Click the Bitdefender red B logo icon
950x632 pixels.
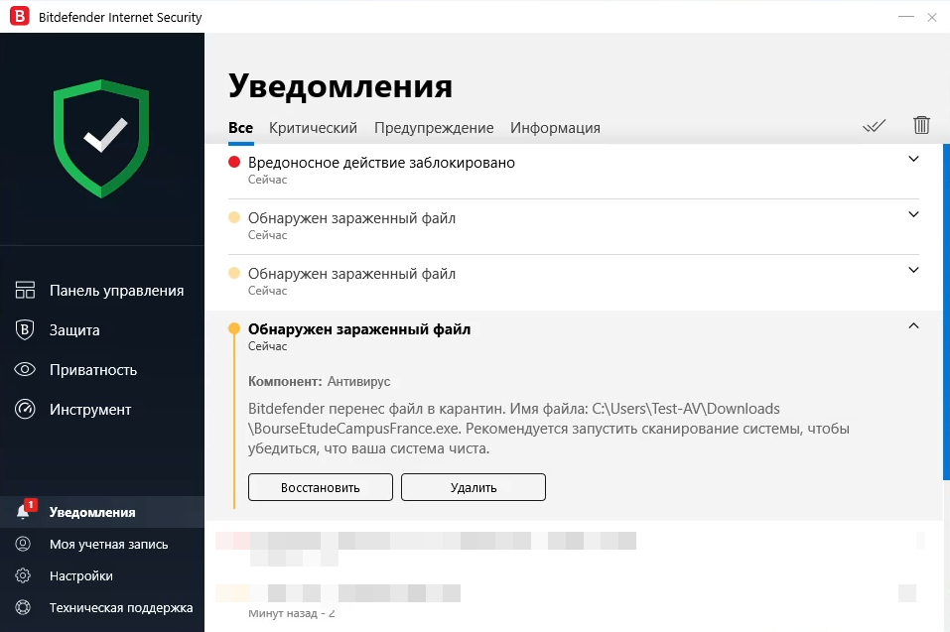coord(20,16)
